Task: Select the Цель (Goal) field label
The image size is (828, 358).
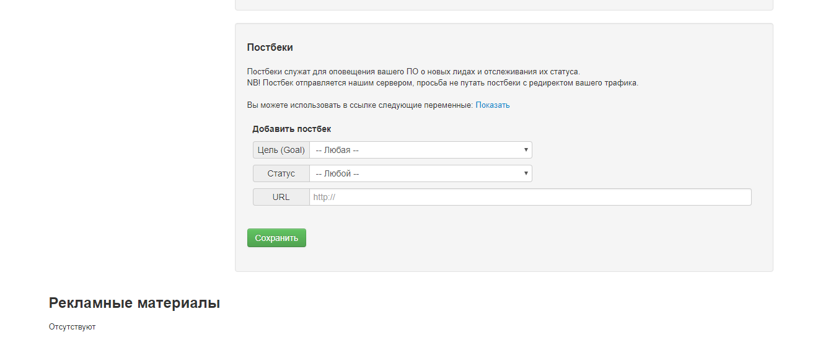Action: tap(280, 149)
